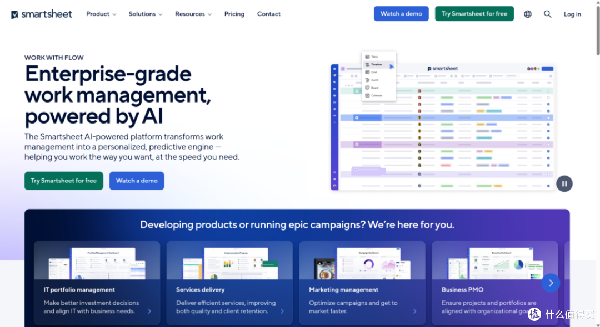This screenshot has height=327, width=600.
Task: Advance the carousel with next arrow
Action: click(551, 283)
